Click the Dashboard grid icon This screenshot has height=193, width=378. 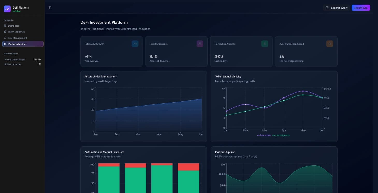coord(5,26)
